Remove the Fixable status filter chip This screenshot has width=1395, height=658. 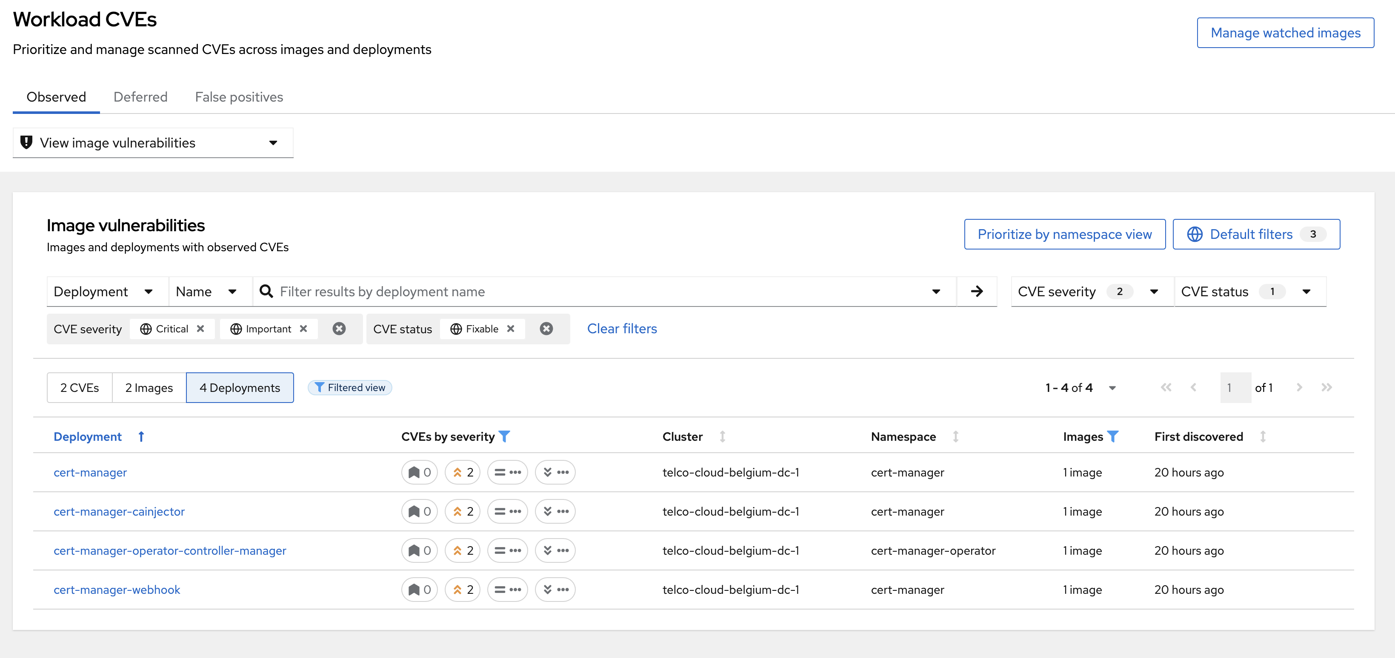click(510, 329)
